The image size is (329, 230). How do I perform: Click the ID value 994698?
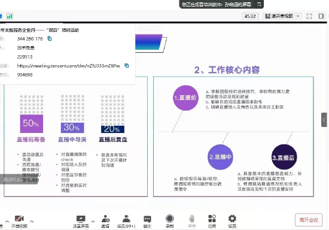25,75
